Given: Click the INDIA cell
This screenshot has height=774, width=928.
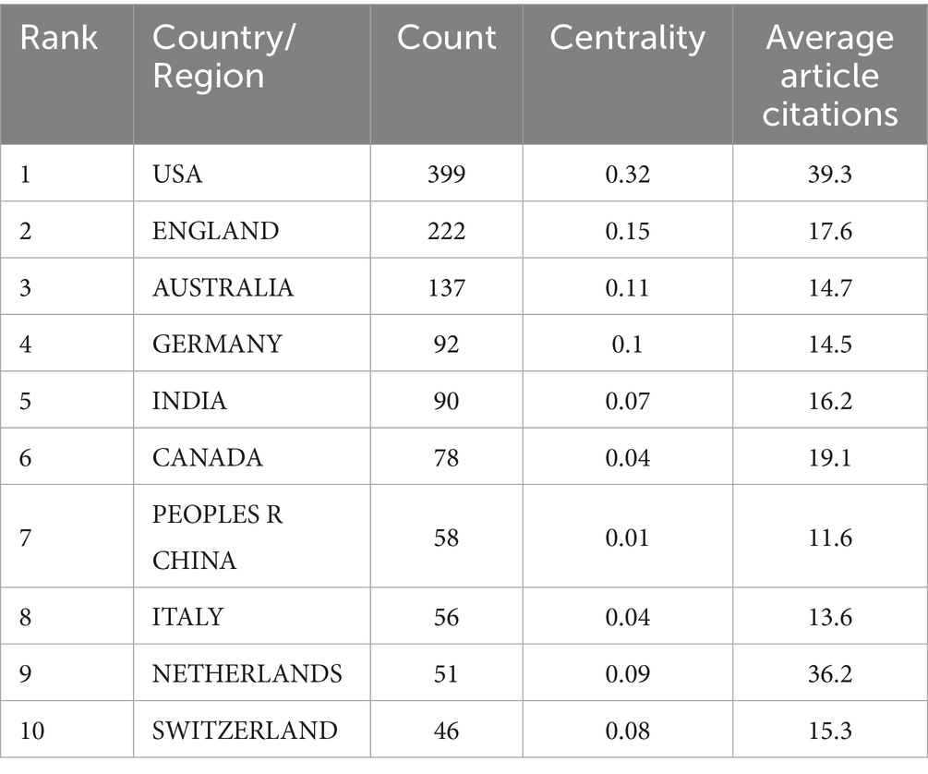Looking at the screenshot, I should (x=189, y=401).
